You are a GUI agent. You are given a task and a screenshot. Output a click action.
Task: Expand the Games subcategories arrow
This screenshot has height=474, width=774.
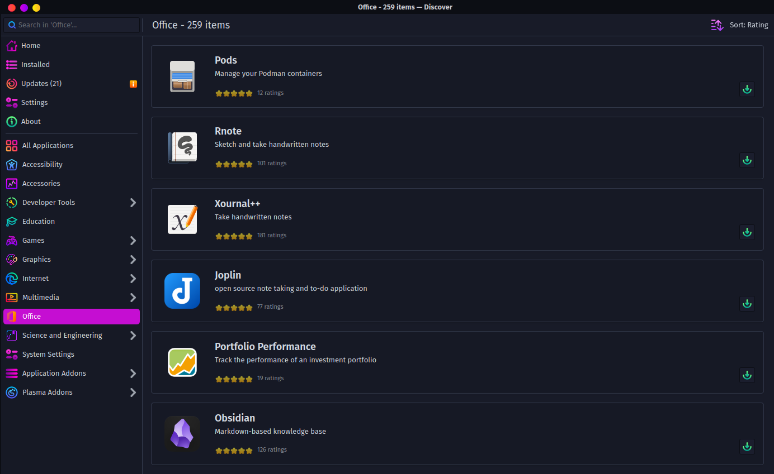tap(133, 241)
